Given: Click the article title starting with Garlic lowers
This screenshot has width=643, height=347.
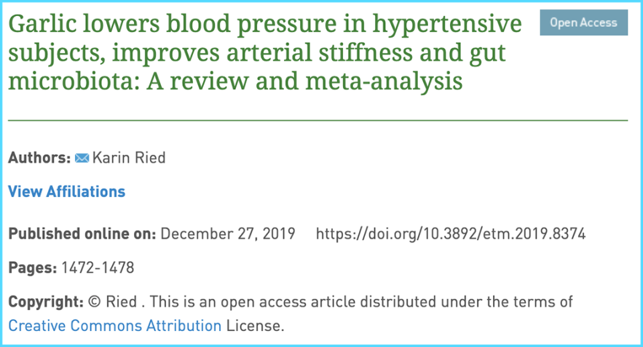Looking at the screenshot, I should point(265,52).
